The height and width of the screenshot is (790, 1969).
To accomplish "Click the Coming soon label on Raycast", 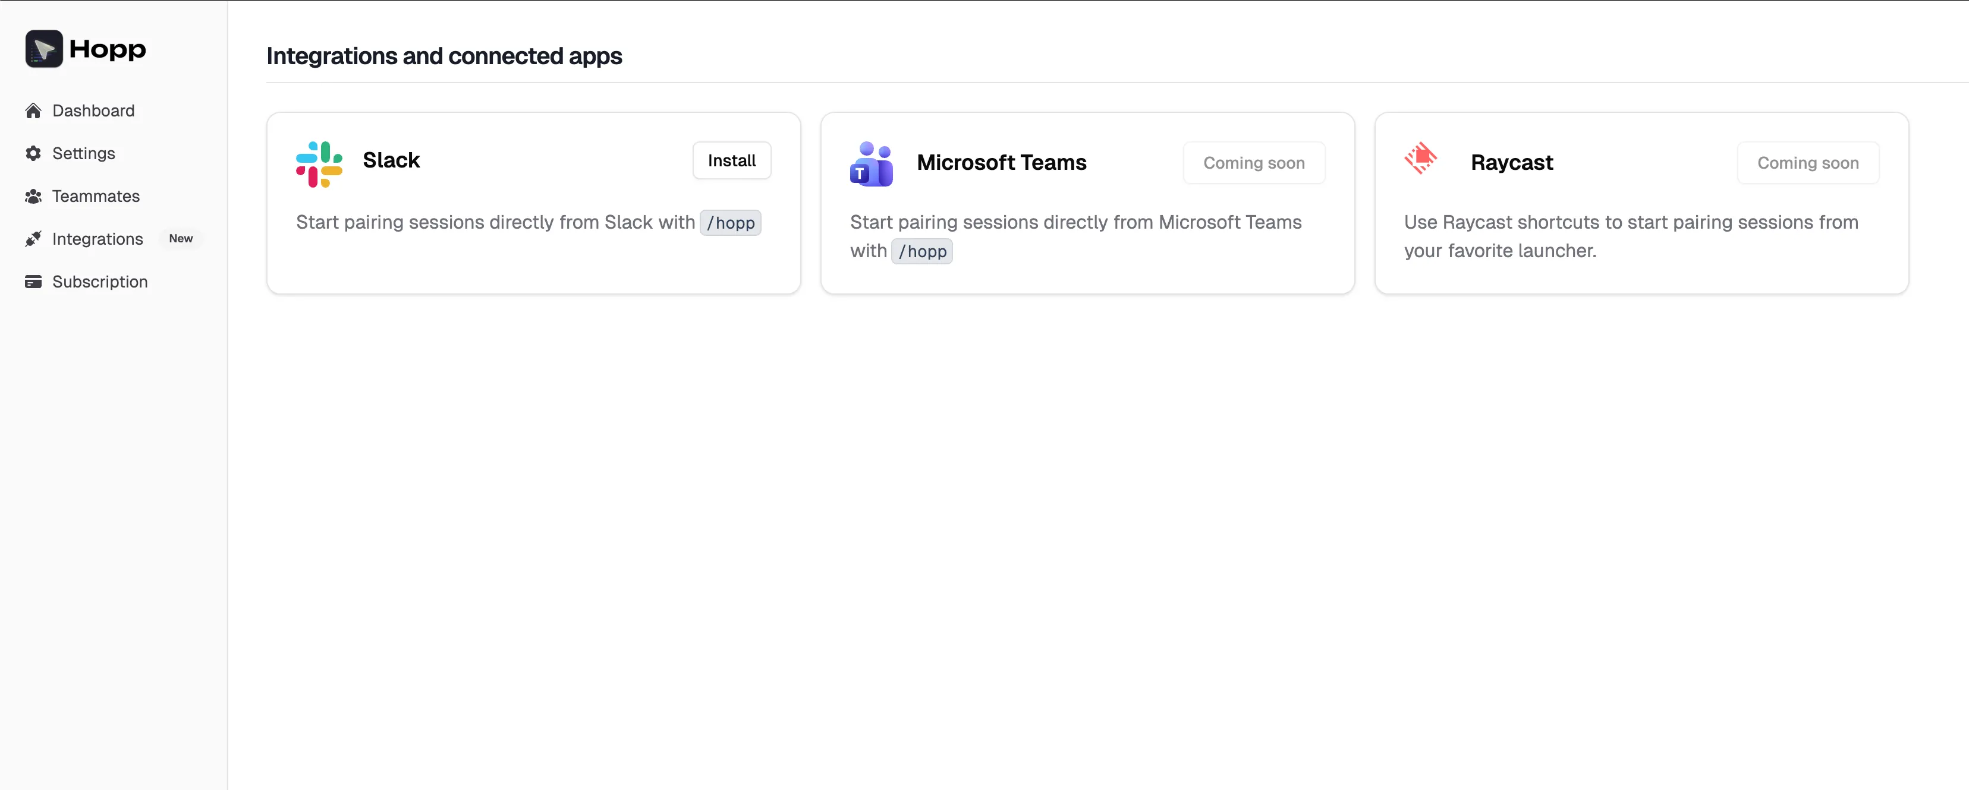I will 1808,163.
